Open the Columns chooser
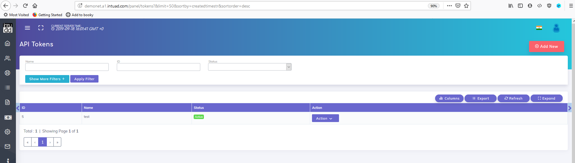Screen dimensions: 575x163 pos(449,98)
